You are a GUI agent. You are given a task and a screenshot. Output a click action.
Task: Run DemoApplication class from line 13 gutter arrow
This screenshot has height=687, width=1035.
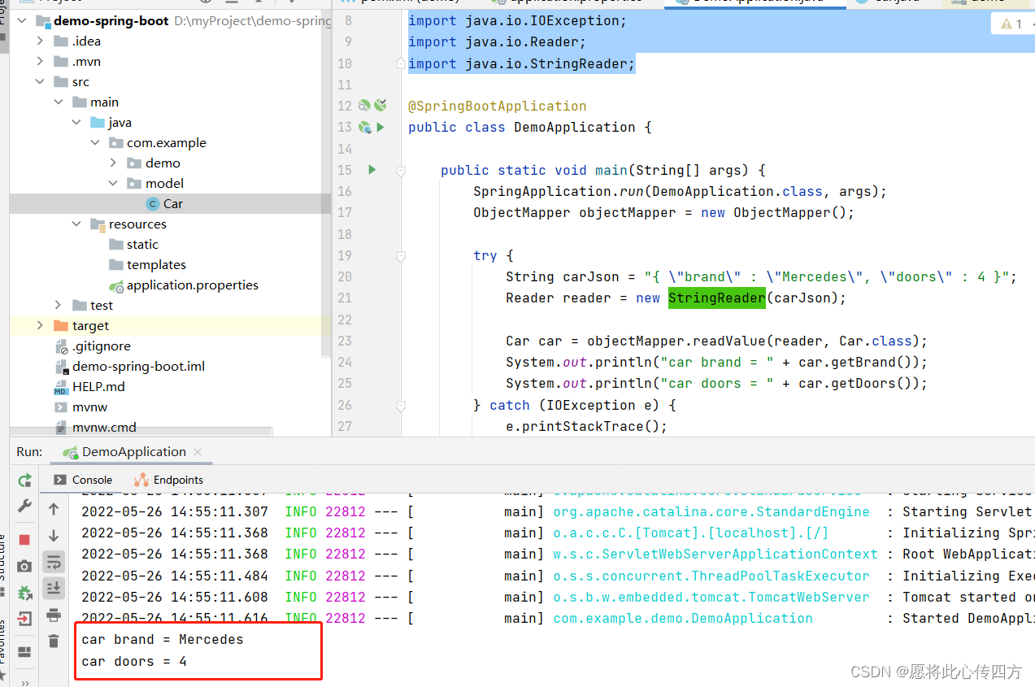click(381, 127)
